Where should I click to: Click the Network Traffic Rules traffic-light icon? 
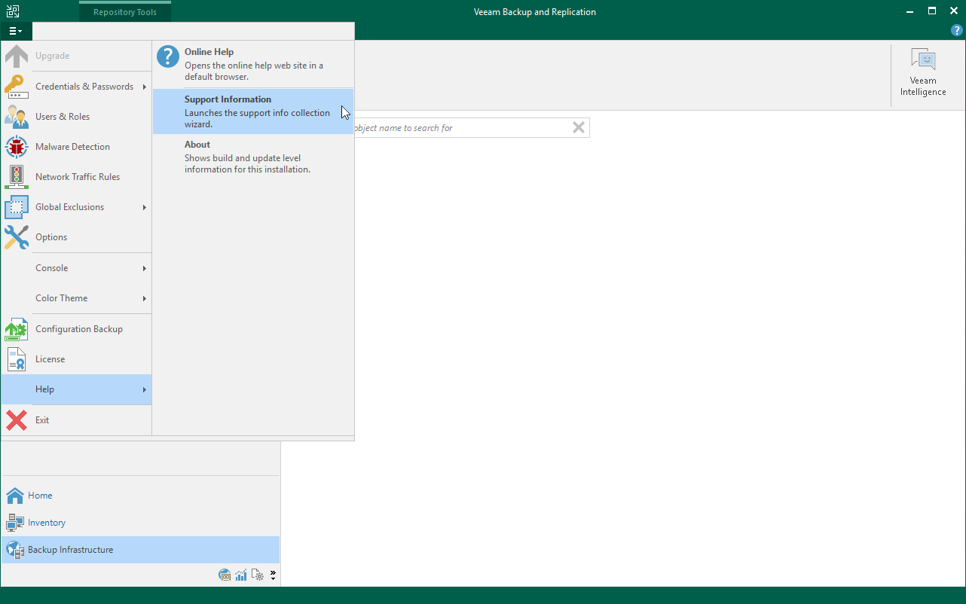coord(17,177)
